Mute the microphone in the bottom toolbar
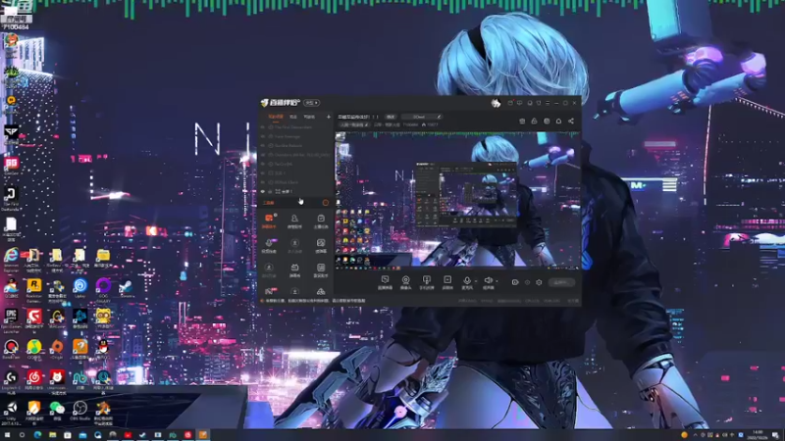The height and width of the screenshot is (441, 785). 467,282
